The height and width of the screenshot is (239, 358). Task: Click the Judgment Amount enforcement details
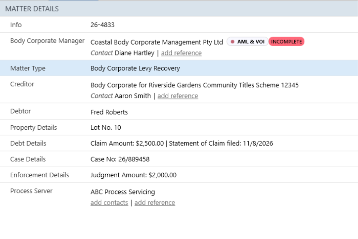[x=133, y=175]
